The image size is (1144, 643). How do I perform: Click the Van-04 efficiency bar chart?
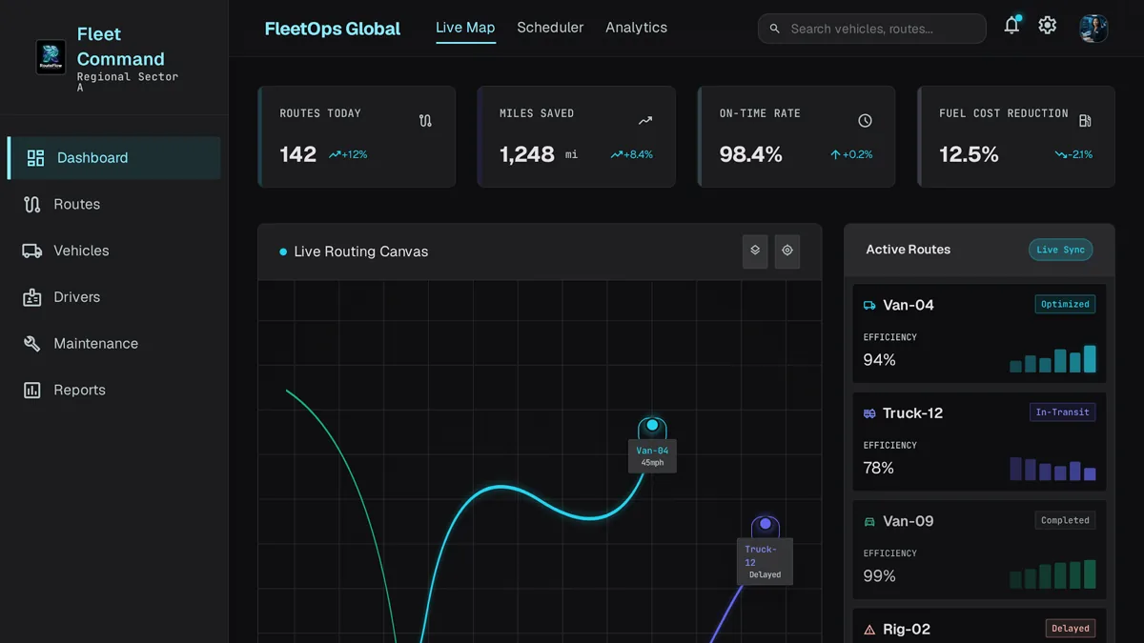point(1052,358)
